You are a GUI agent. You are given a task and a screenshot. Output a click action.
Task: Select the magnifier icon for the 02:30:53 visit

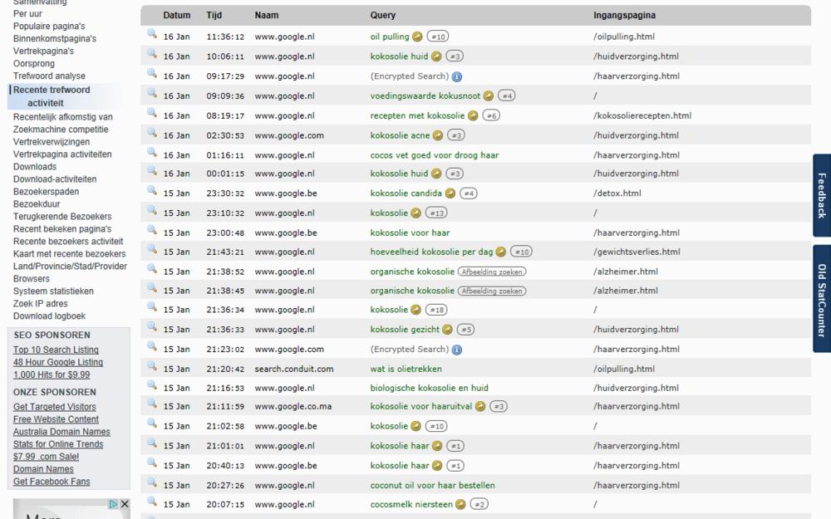point(151,134)
